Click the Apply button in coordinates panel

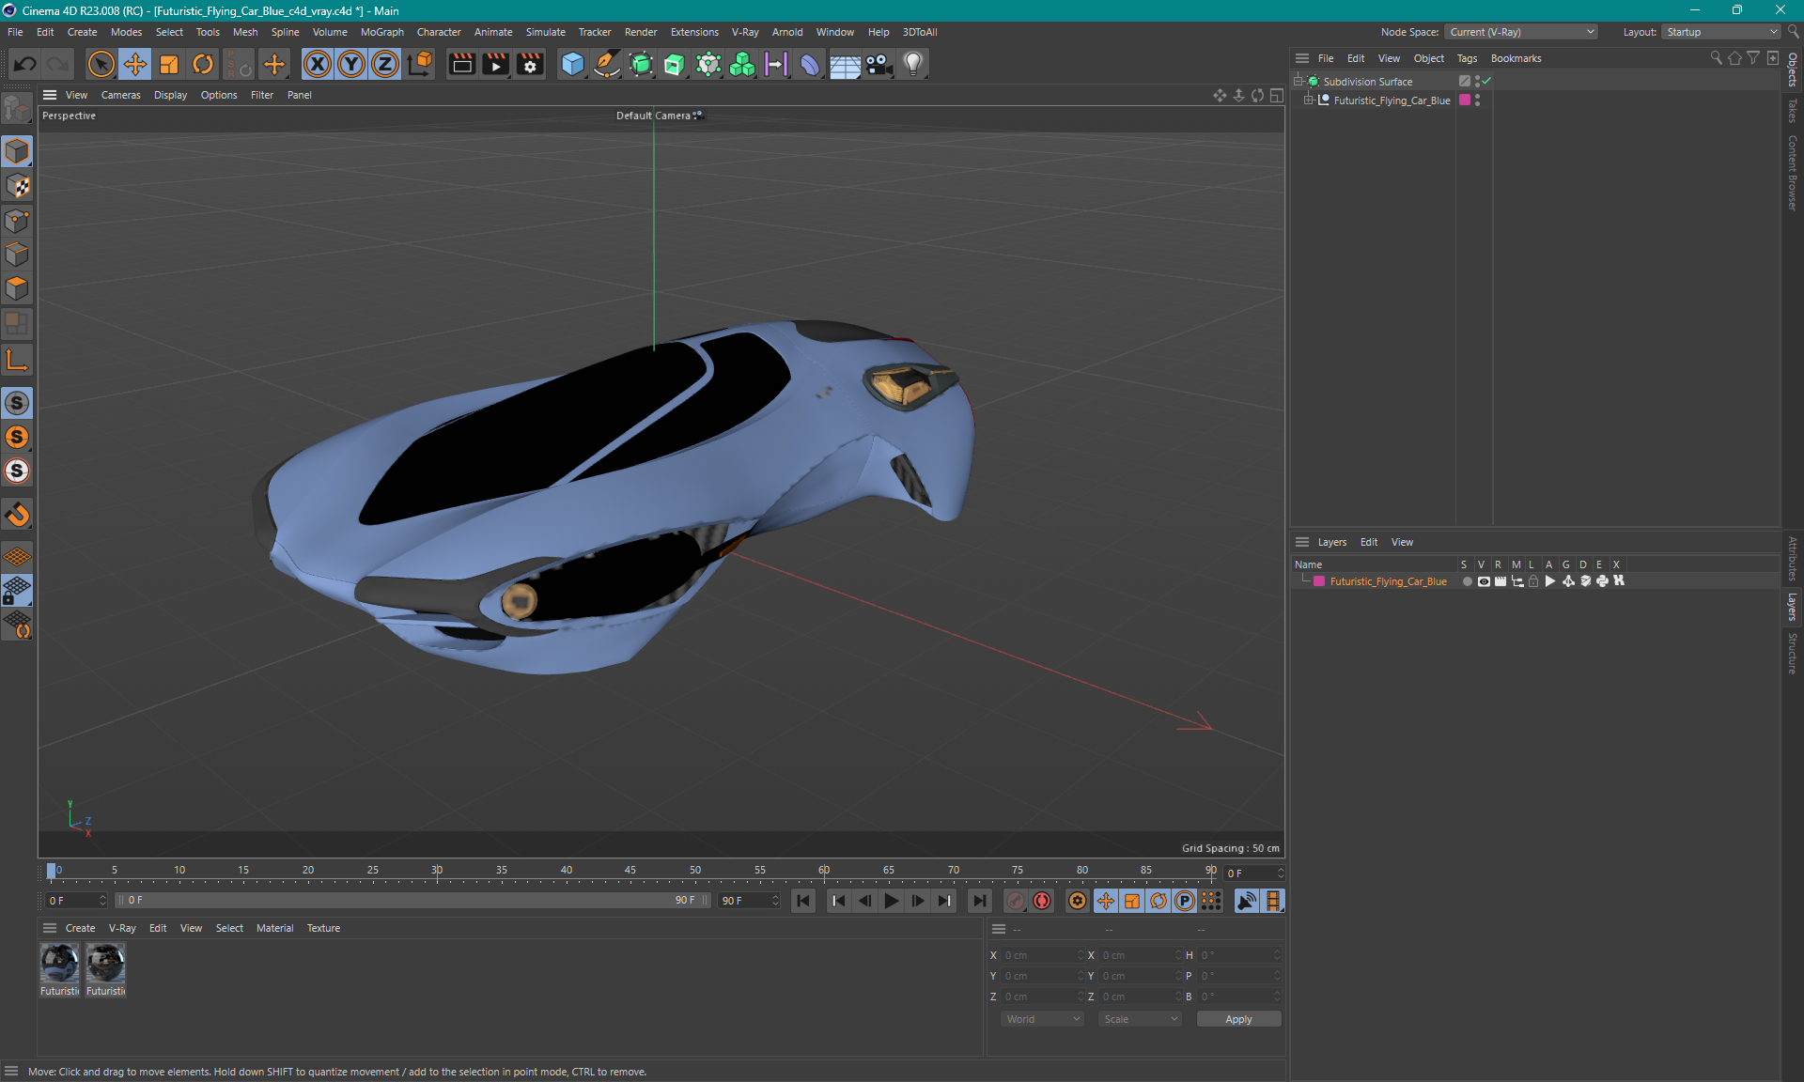1235,1019
